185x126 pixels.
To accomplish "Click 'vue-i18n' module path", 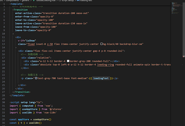I will 50,112.
